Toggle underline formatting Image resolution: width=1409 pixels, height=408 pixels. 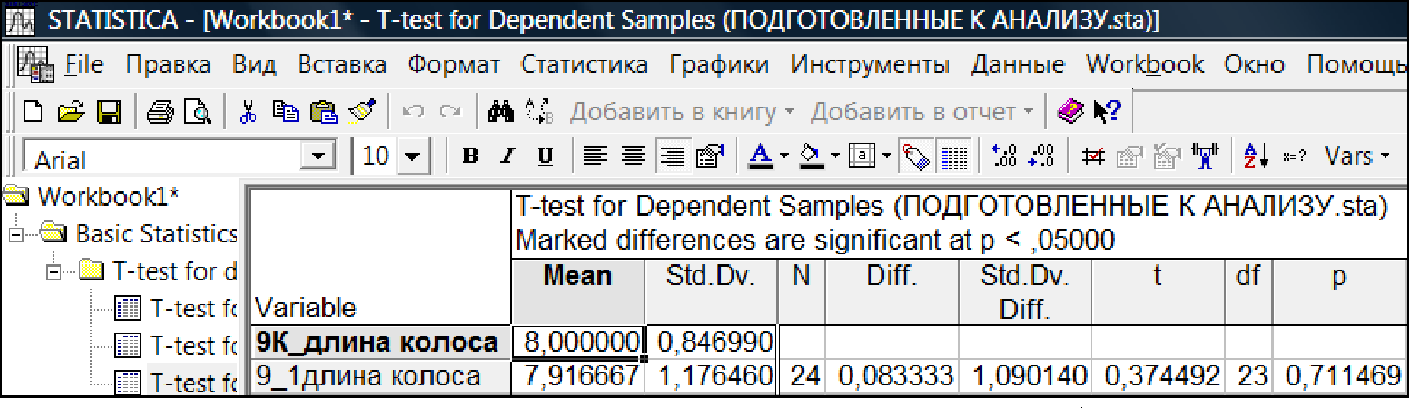pyautogui.click(x=545, y=156)
